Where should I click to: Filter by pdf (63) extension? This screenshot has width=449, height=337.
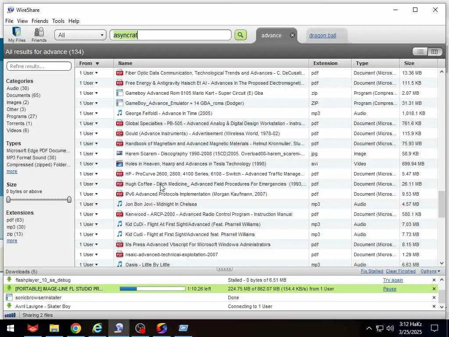(15, 220)
